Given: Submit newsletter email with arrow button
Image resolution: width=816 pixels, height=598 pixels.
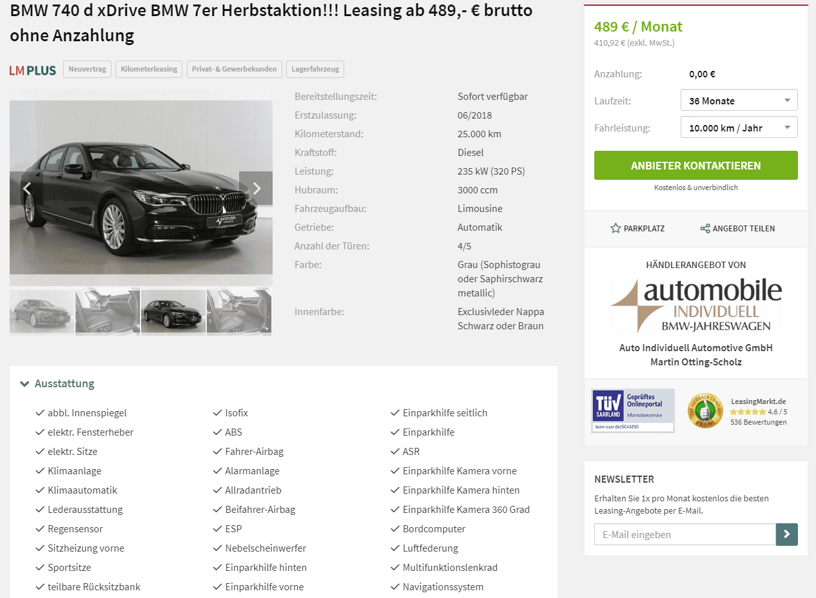Looking at the screenshot, I should 787,534.
